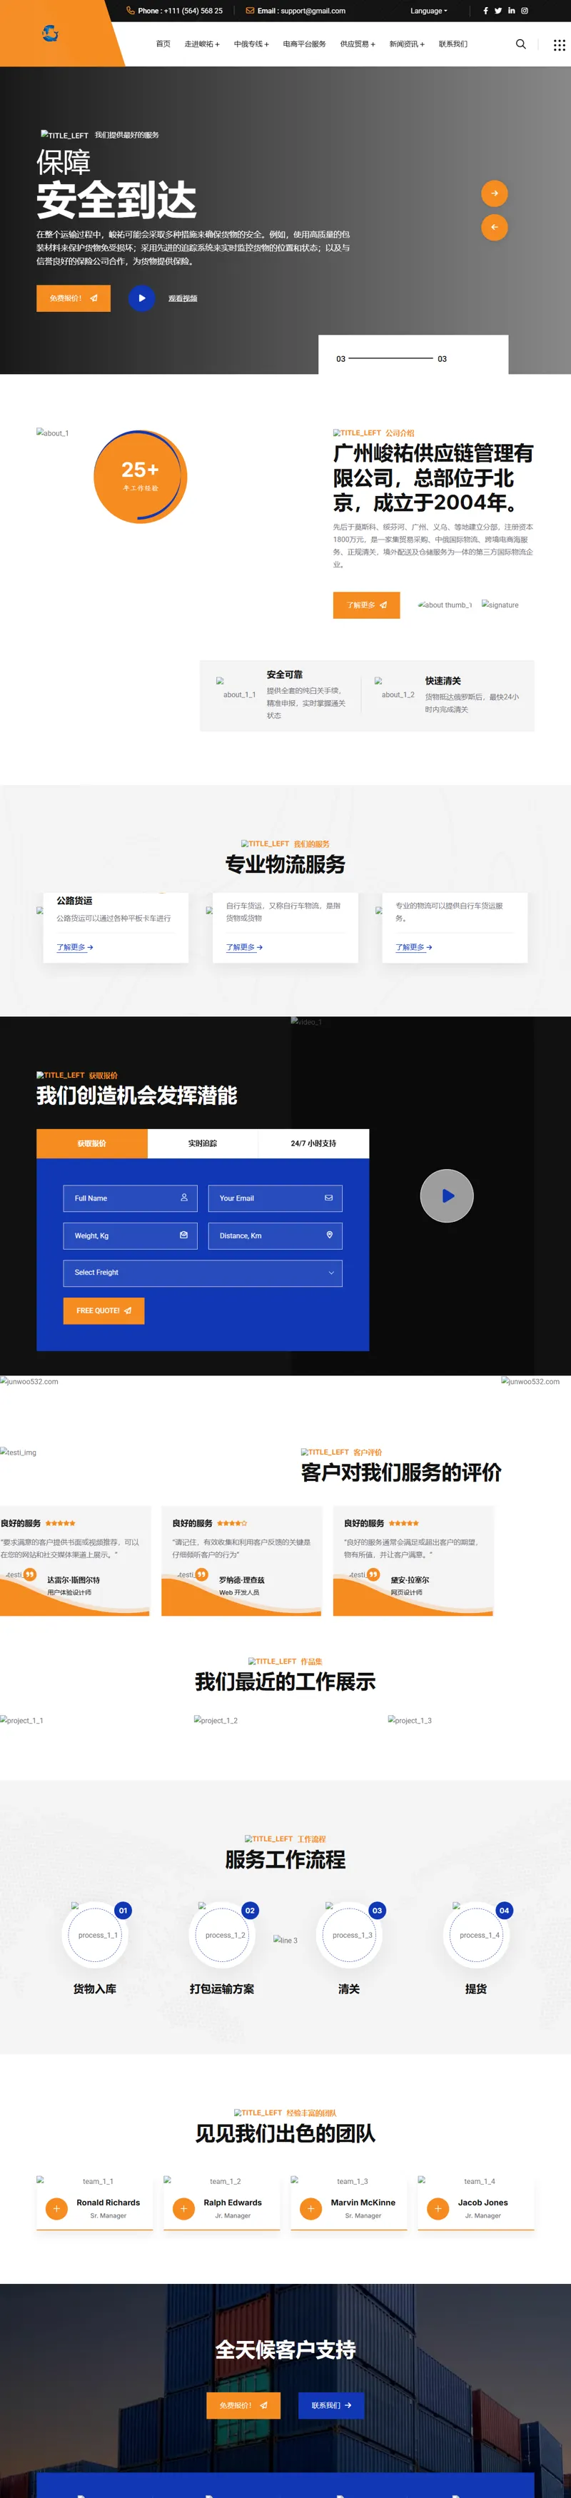Image resolution: width=571 pixels, height=2498 pixels.
Task: Expand the 新闻资讯 menu
Action: (x=407, y=44)
